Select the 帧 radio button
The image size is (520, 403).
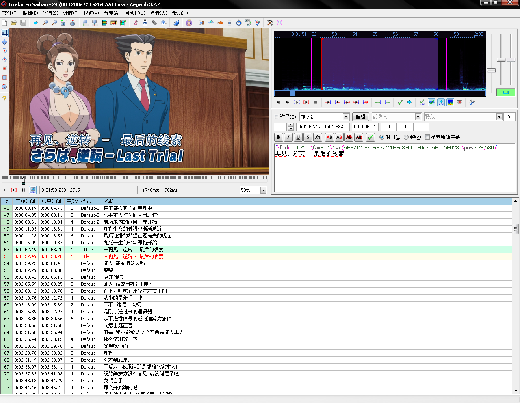tap(406, 137)
